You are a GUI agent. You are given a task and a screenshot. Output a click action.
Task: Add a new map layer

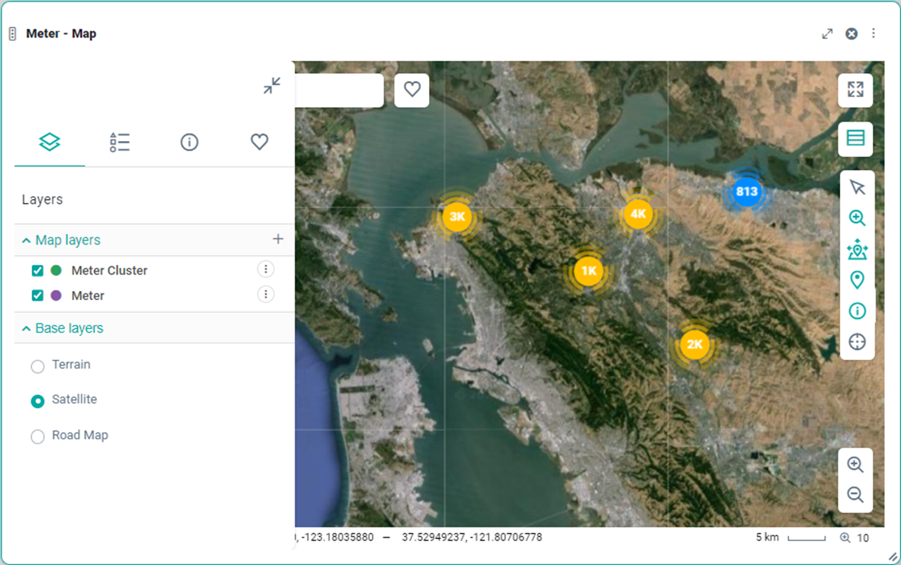pyautogui.click(x=278, y=239)
